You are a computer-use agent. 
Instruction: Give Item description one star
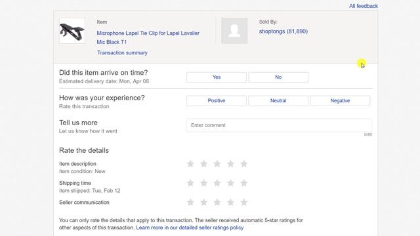190,163
